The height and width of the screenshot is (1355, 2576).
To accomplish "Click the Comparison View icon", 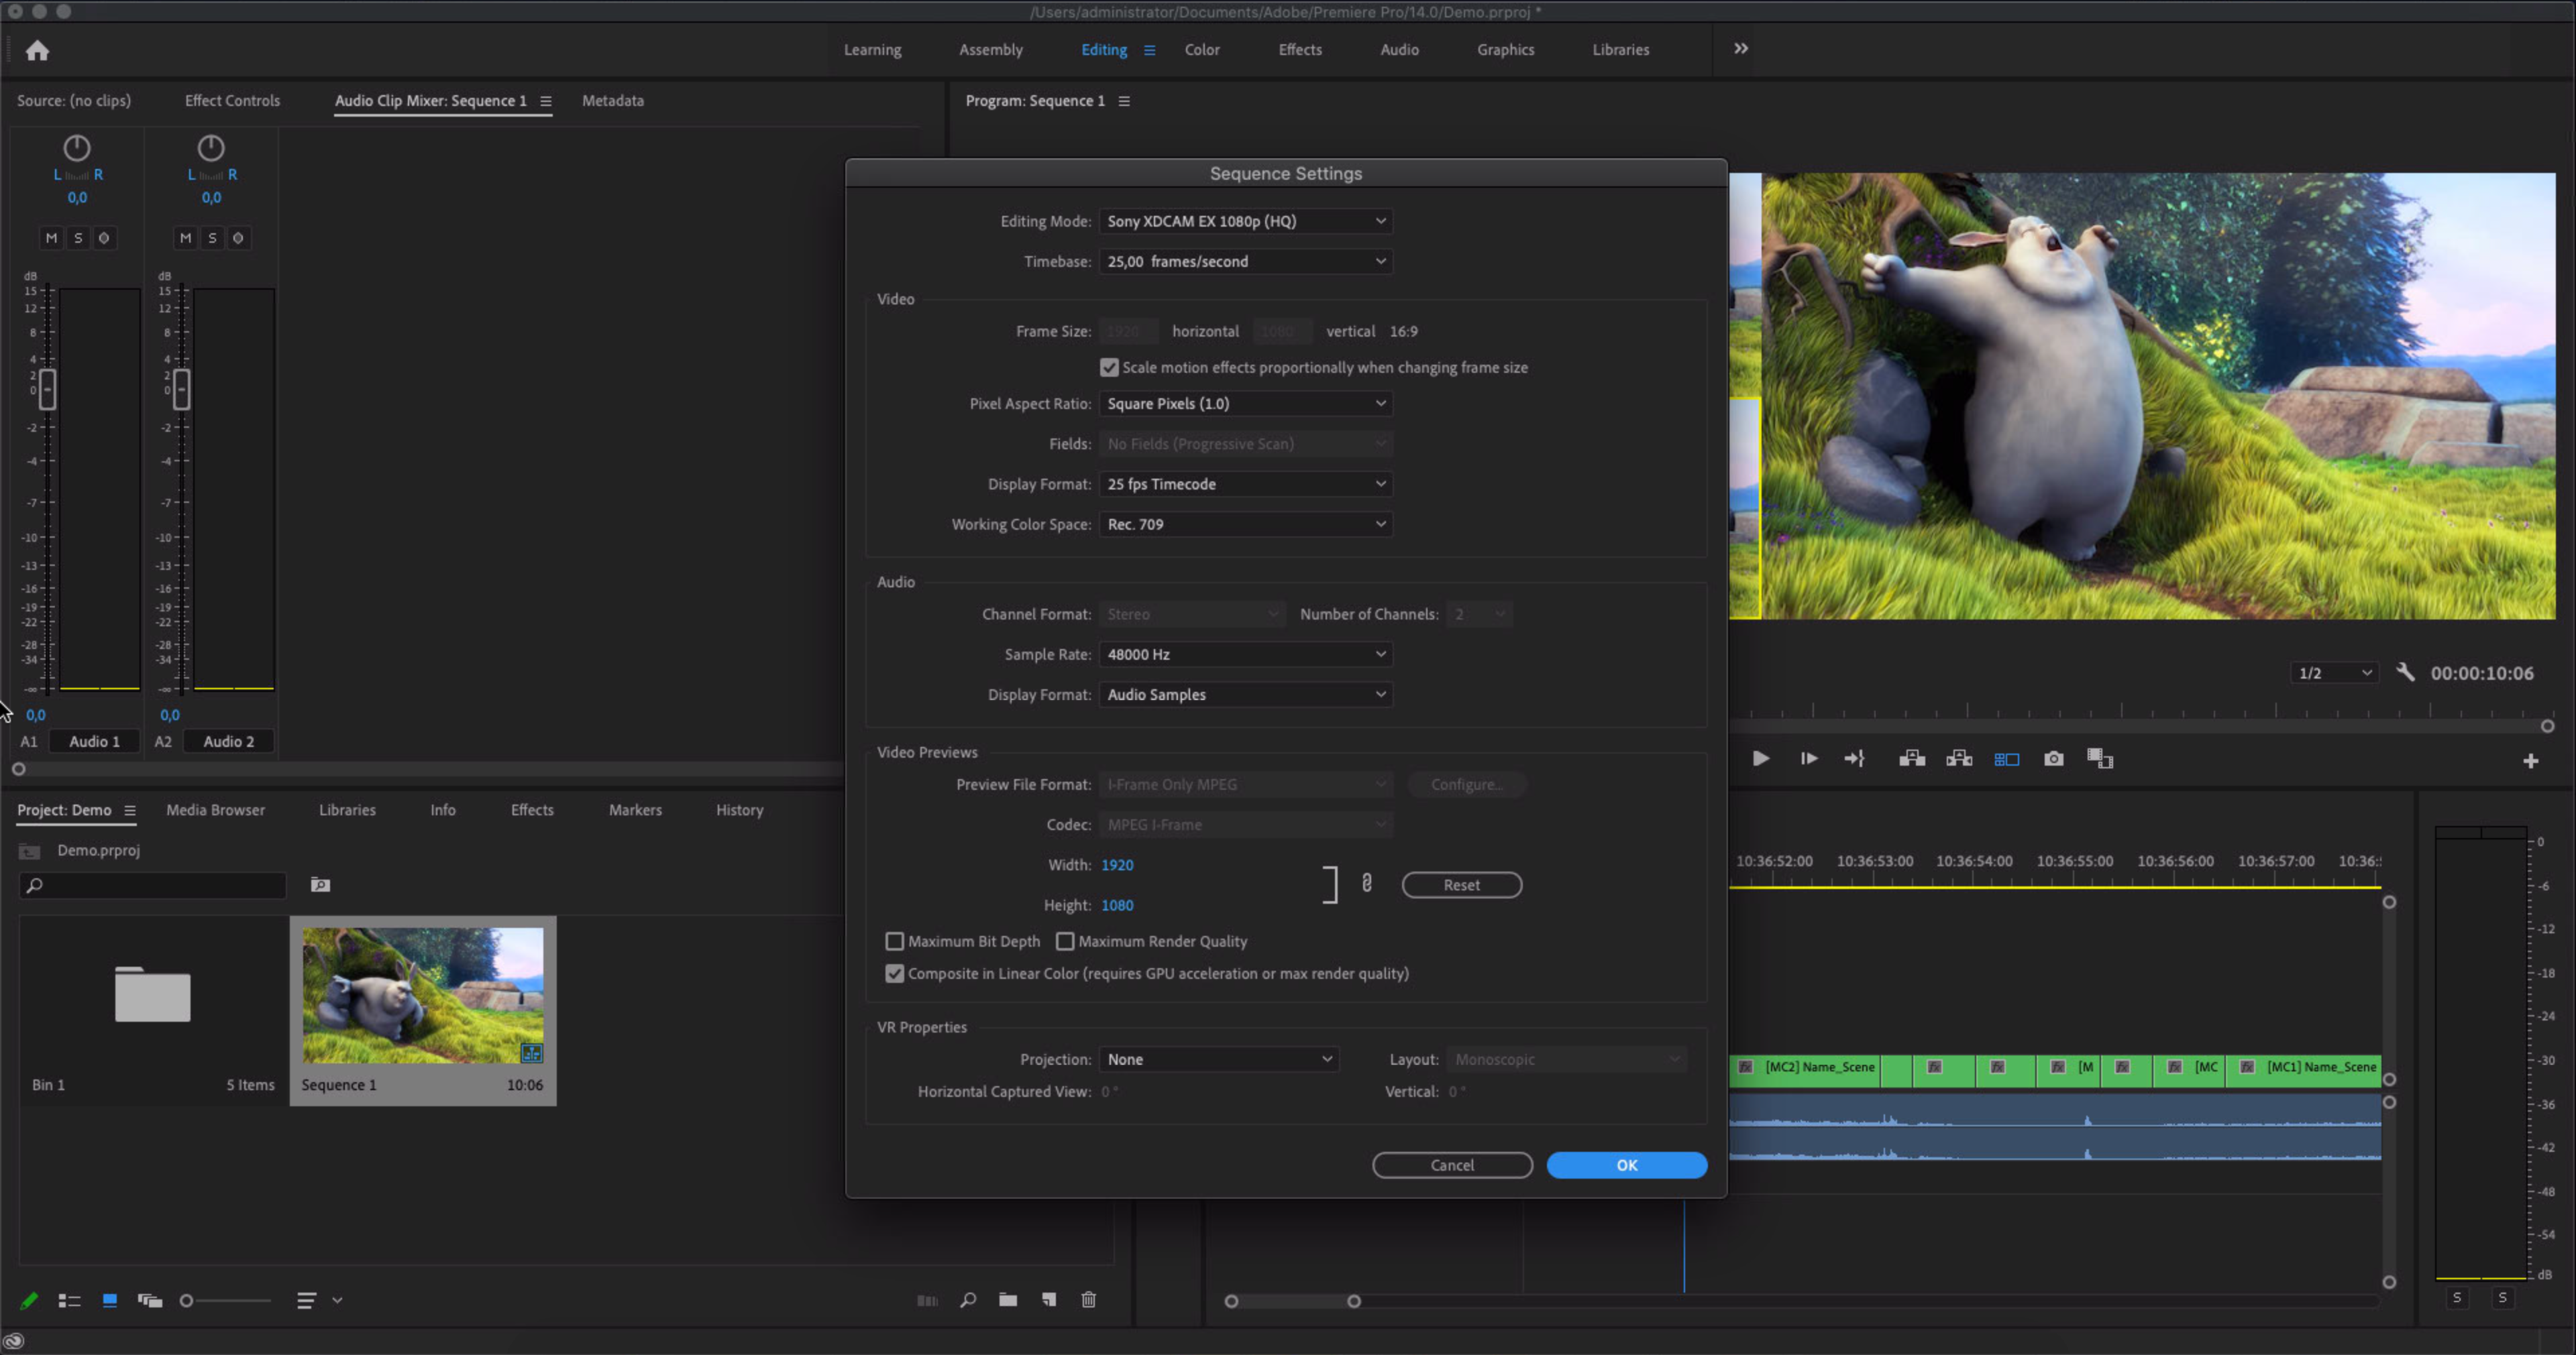I will (2100, 758).
